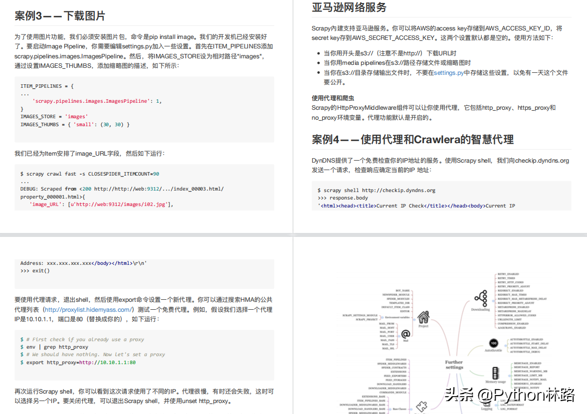587x414 pixels.
Task: Click the 'Further settings' center node
Action: [454, 365]
